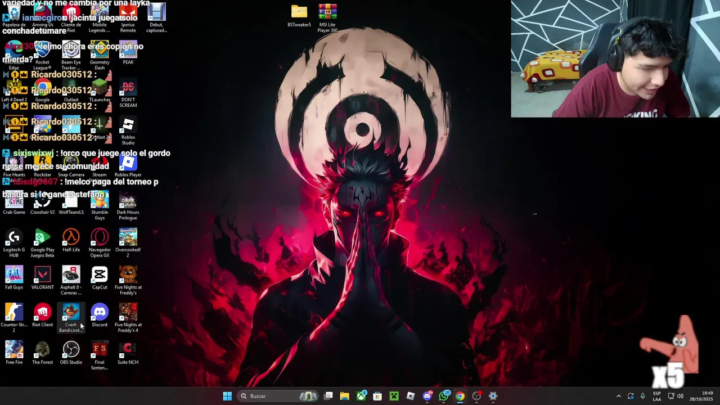Open the network tray icon

tap(670, 396)
